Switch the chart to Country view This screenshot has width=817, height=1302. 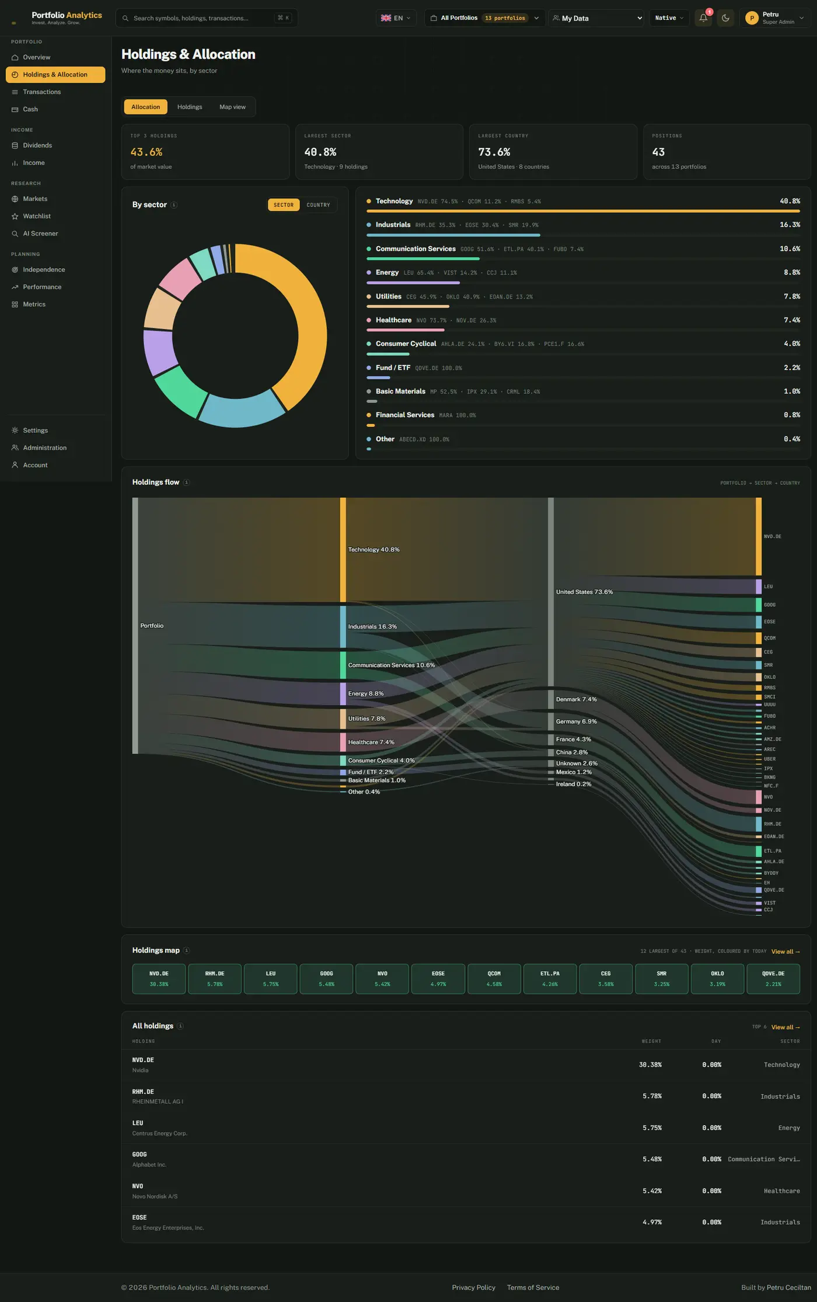coord(318,205)
